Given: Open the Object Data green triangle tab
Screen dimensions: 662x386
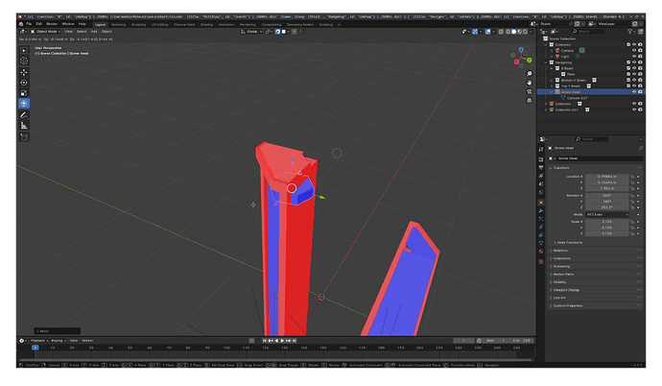Looking at the screenshot, I should [x=541, y=243].
